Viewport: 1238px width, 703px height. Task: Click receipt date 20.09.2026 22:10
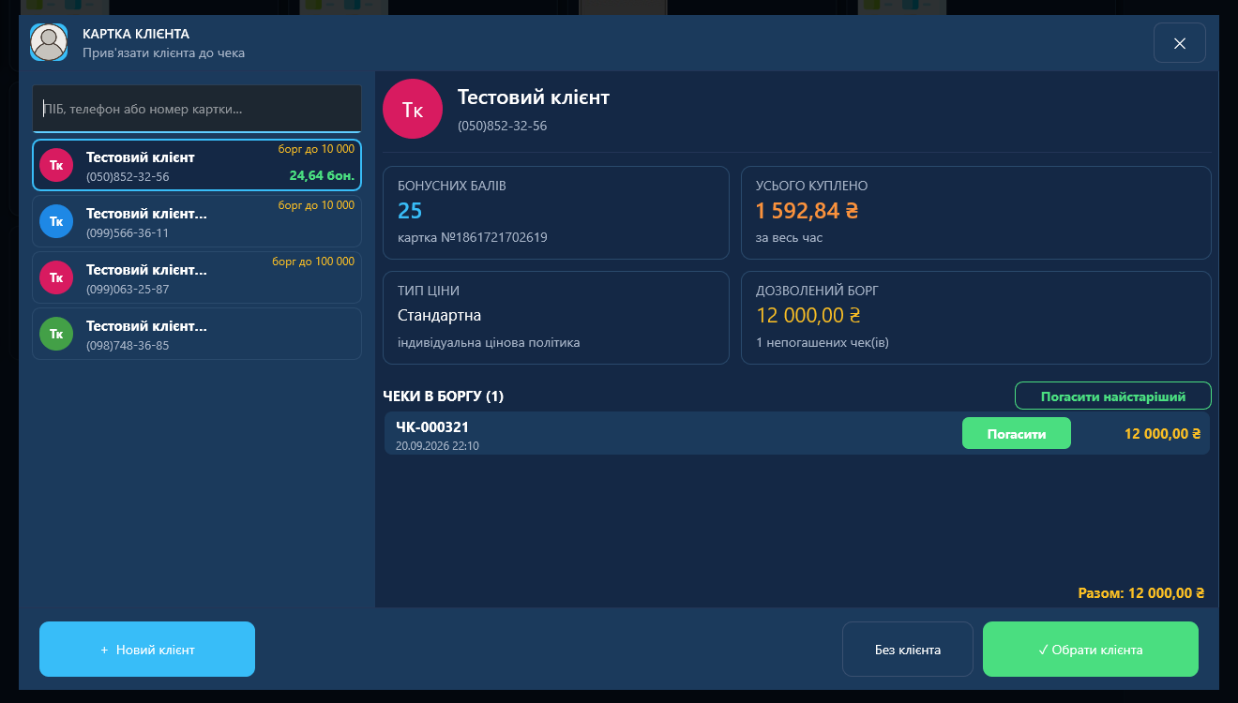[x=437, y=446]
